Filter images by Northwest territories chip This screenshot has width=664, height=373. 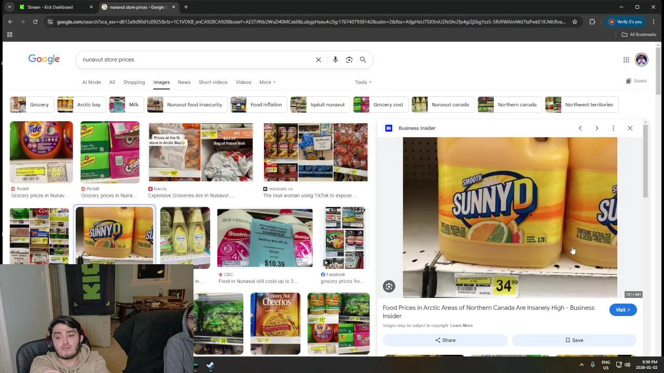[x=581, y=105]
